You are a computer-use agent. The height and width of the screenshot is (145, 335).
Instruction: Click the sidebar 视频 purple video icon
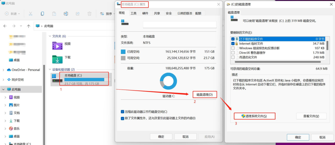click(11, 97)
